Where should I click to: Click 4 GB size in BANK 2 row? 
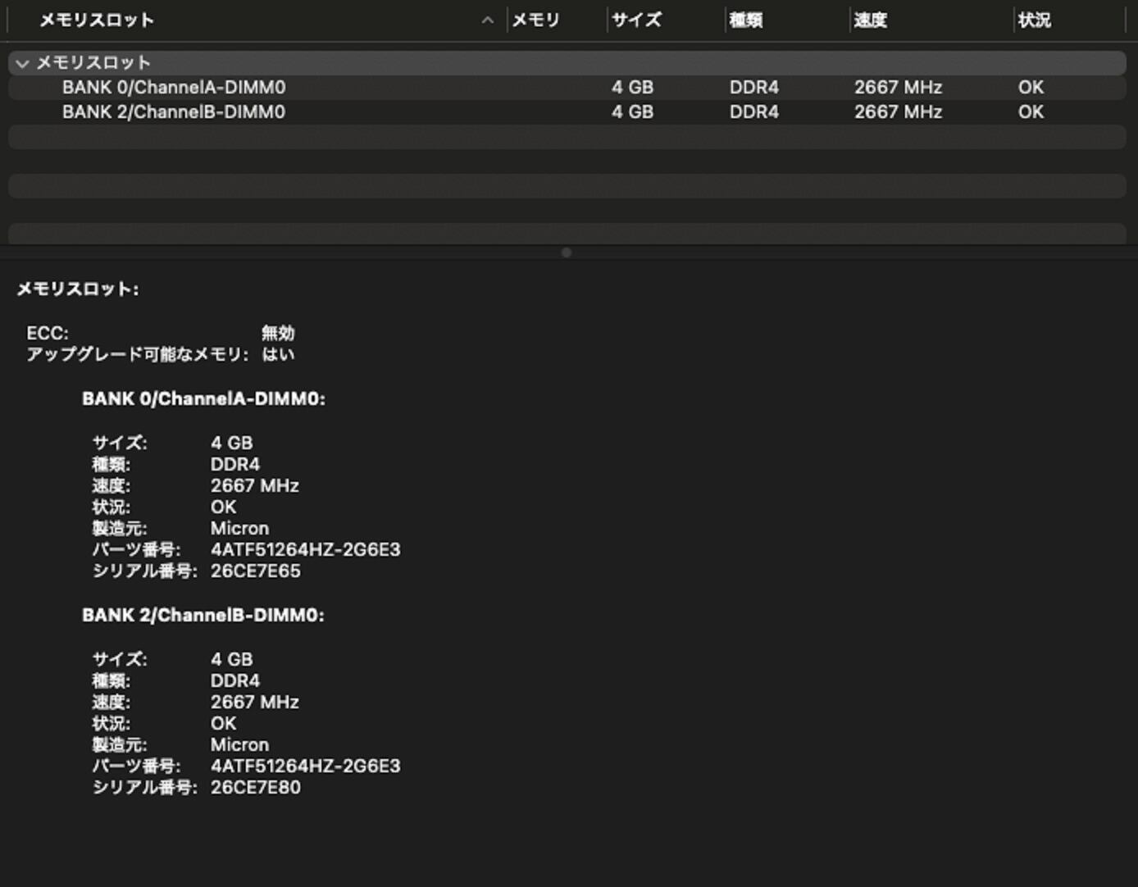pos(632,112)
